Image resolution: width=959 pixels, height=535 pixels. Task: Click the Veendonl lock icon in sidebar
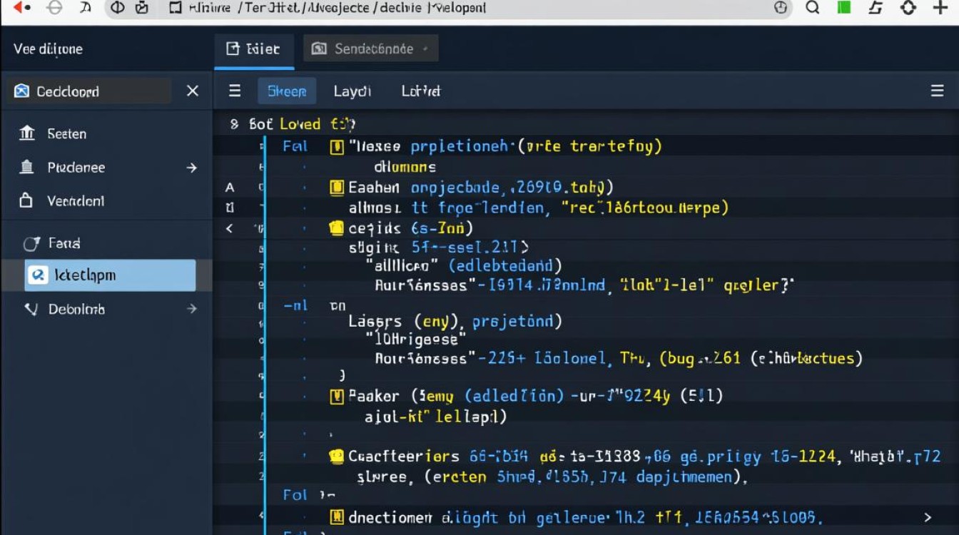coord(26,201)
